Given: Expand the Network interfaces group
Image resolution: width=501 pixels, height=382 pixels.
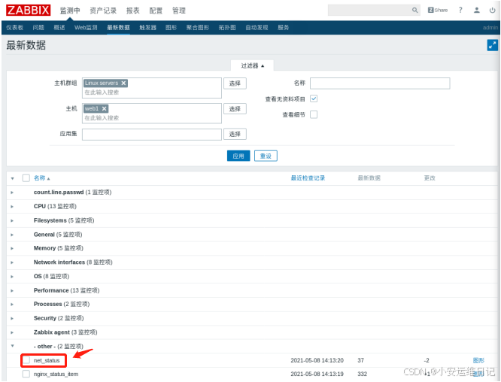Looking at the screenshot, I should tap(12, 262).
